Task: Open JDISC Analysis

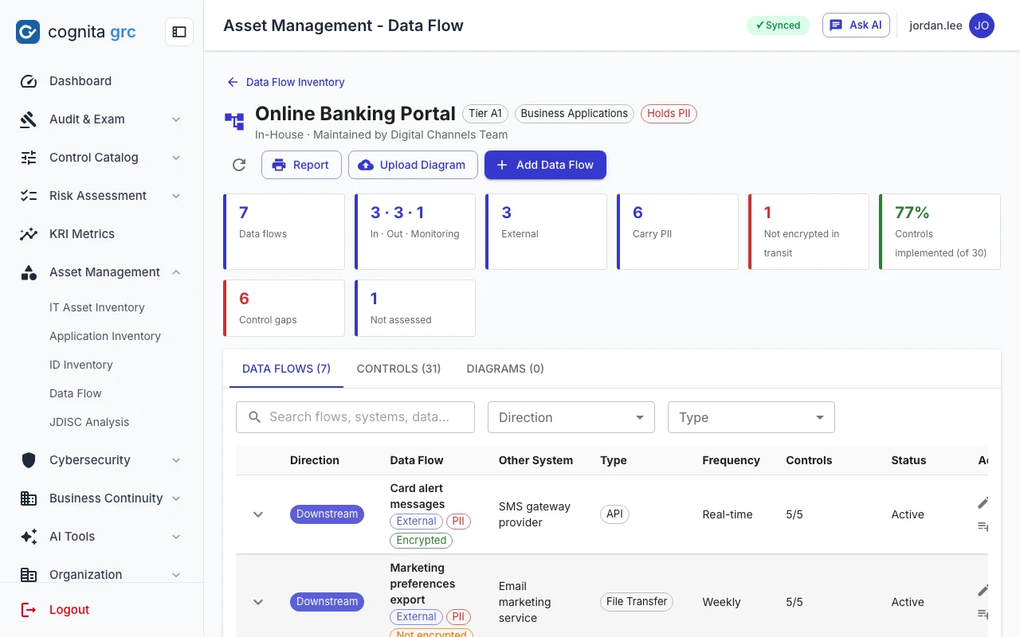Action: click(x=89, y=422)
